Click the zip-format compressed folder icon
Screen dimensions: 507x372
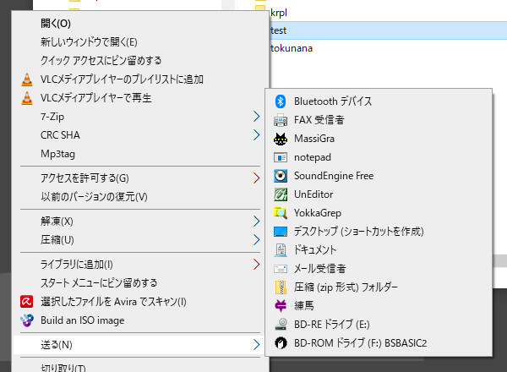[281, 287]
